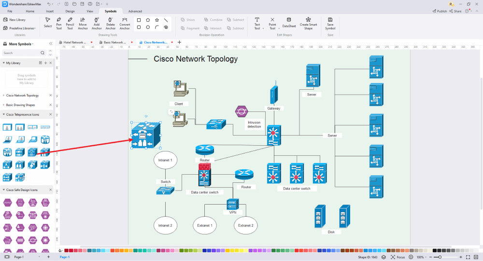Click the search magnifier icon

[43, 53]
